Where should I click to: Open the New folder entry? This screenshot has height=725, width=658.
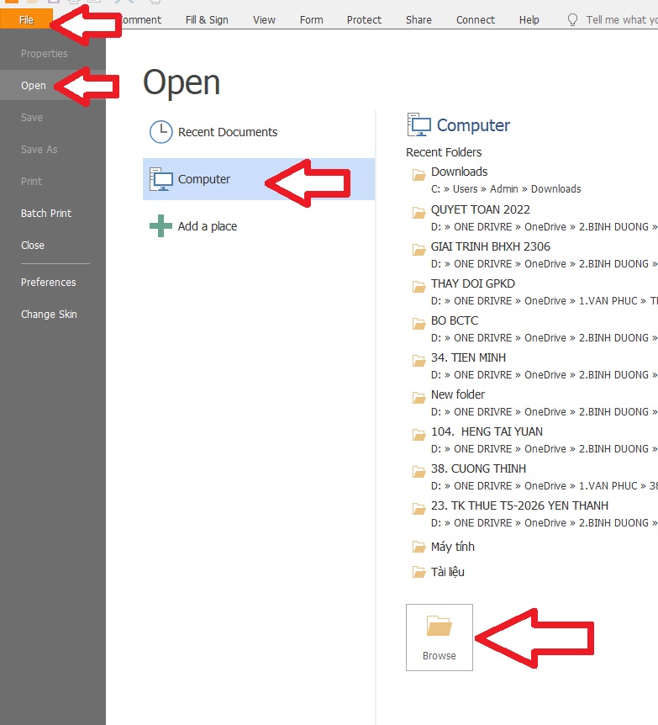457,394
